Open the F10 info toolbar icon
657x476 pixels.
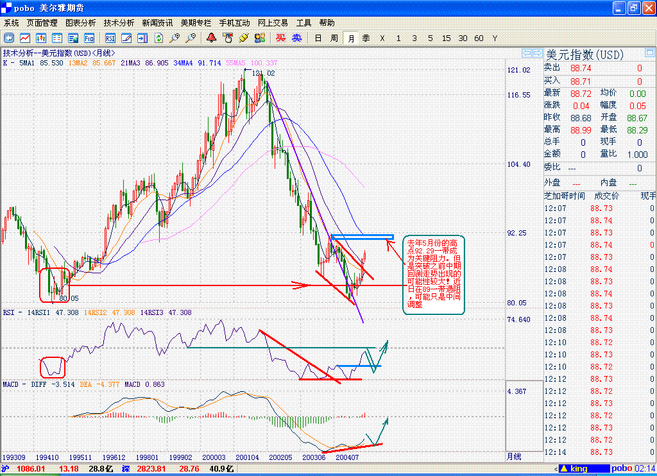click(x=89, y=38)
